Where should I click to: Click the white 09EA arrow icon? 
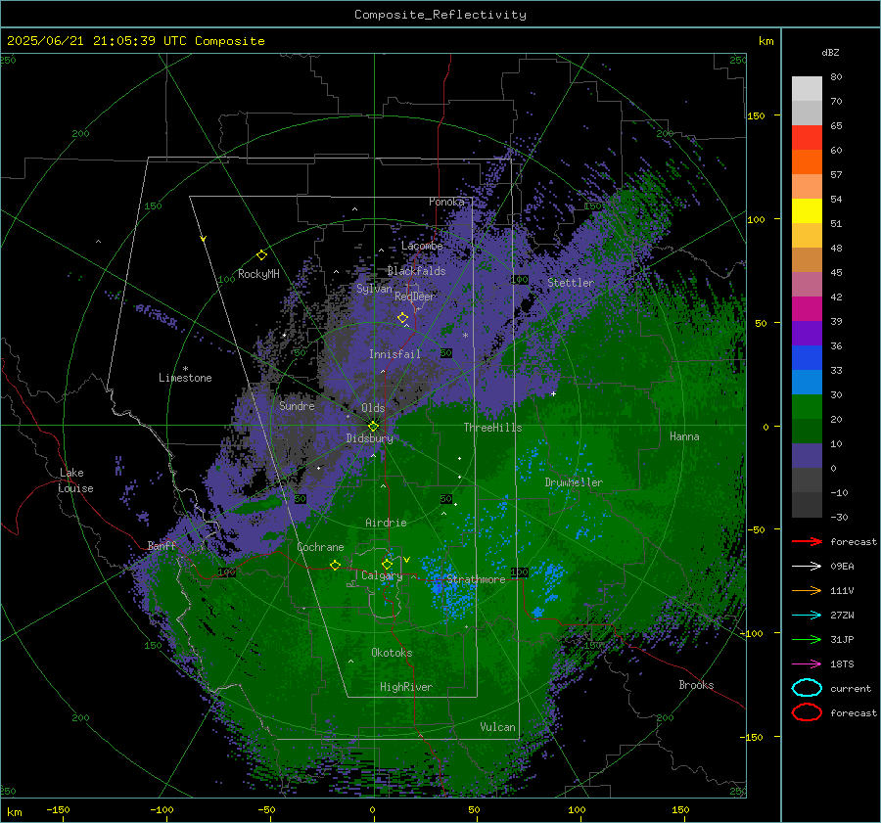pyautogui.click(x=807, y=567)
